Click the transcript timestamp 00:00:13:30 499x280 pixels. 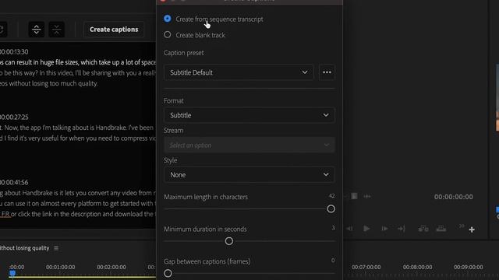pos(14,52)
